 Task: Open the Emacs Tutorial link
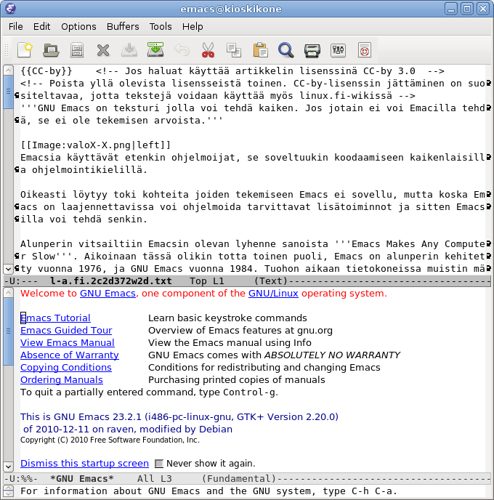click(x=55, y=318)
